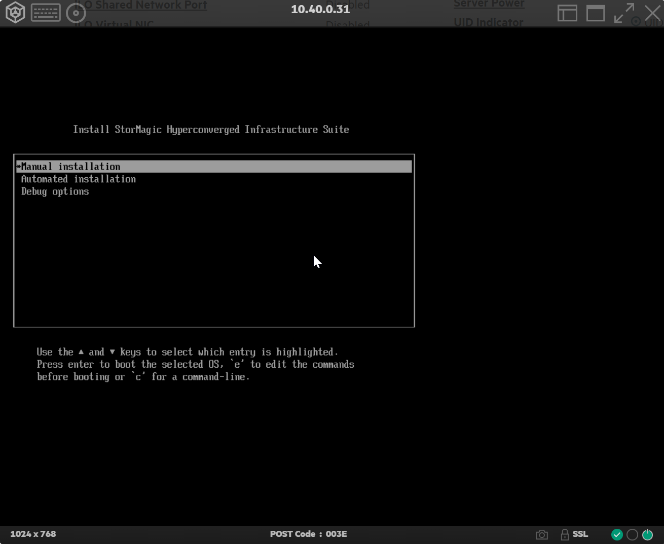Toggle the UID indicator circle
664x544 pixels.
(x=632, y=534)
